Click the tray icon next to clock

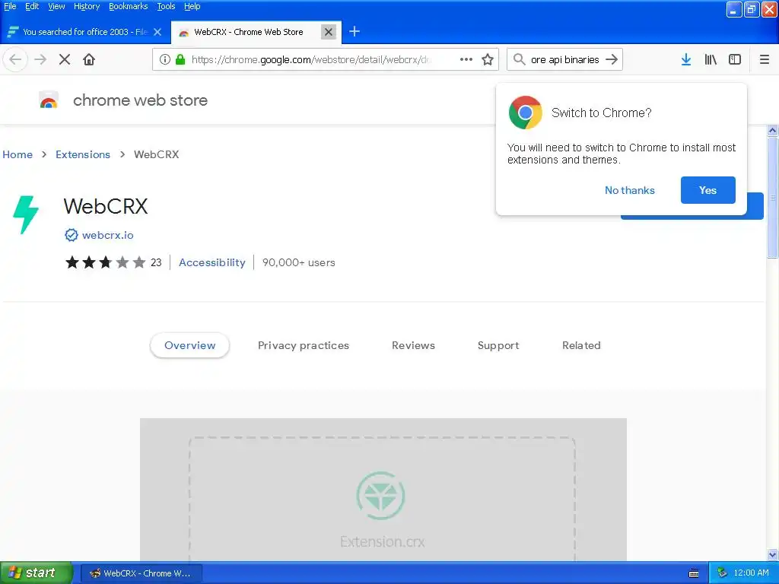click(x=723, y=573)
